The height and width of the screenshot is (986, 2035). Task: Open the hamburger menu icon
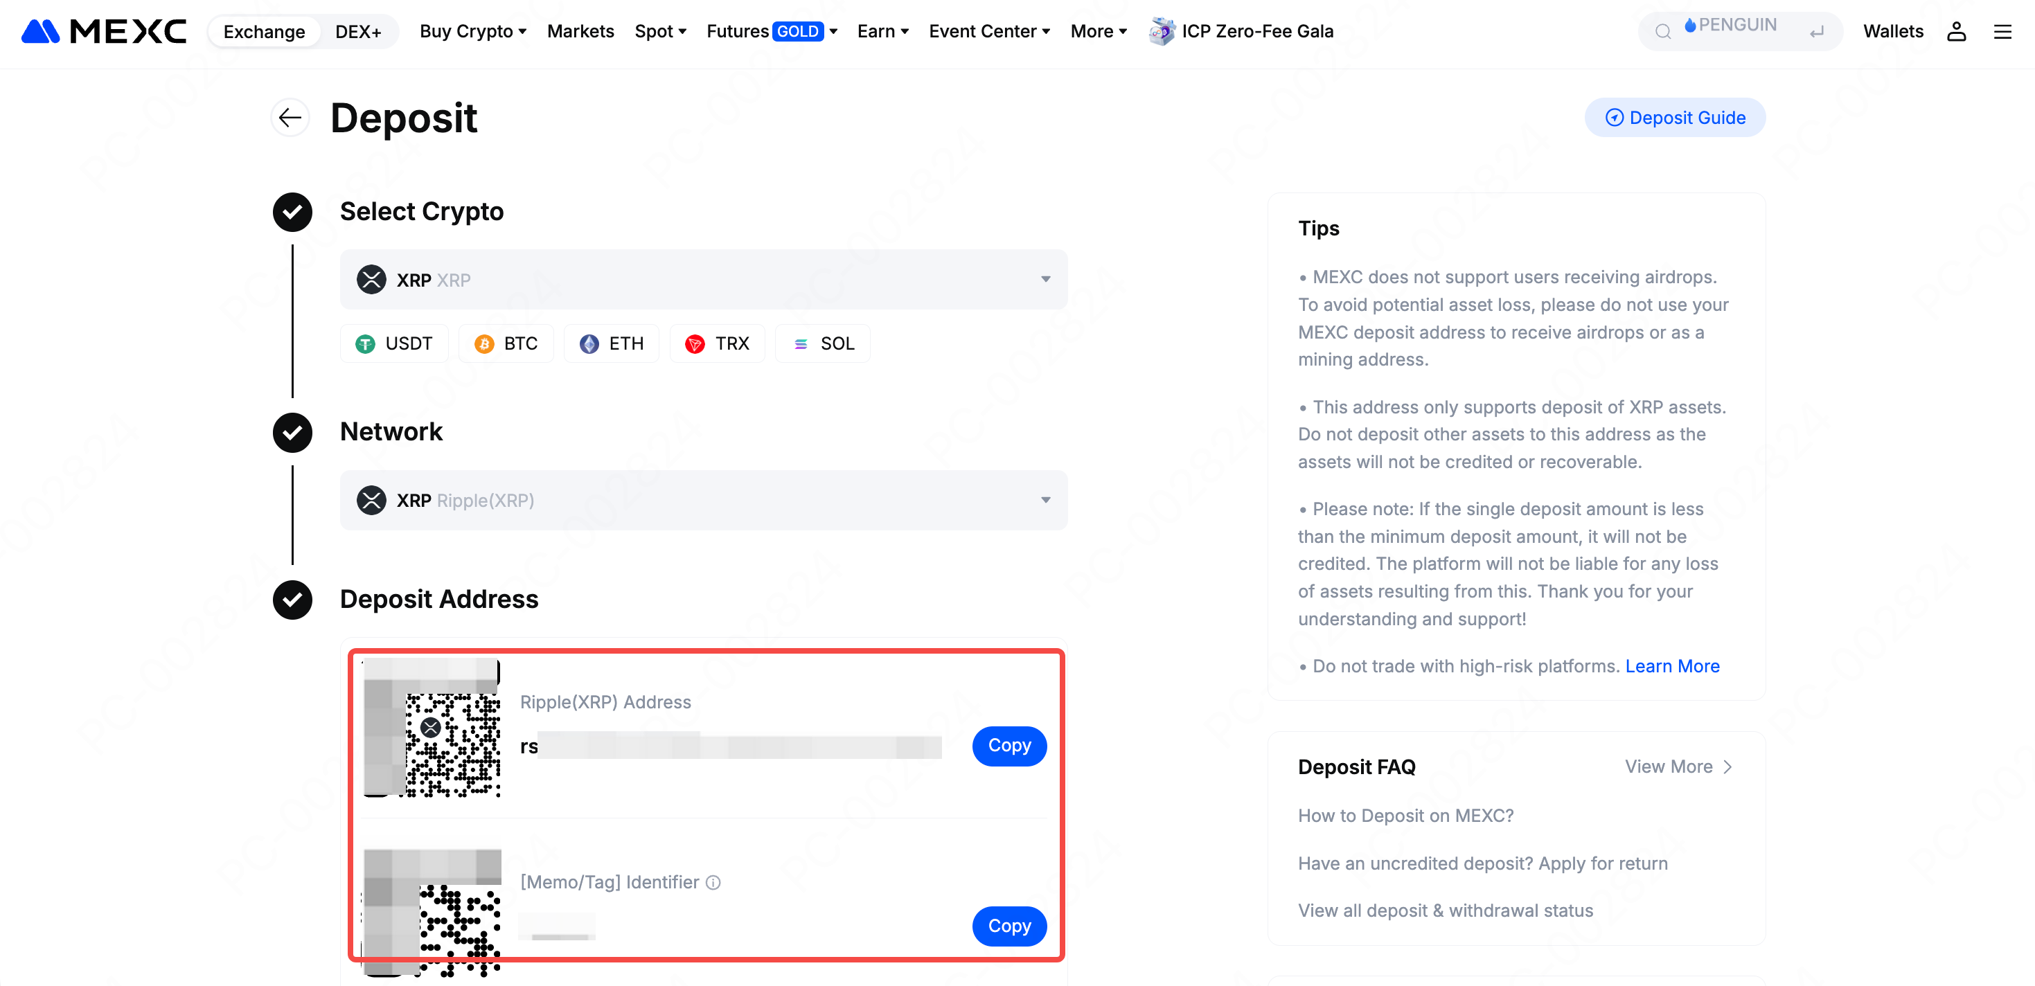click(2002, 32)
